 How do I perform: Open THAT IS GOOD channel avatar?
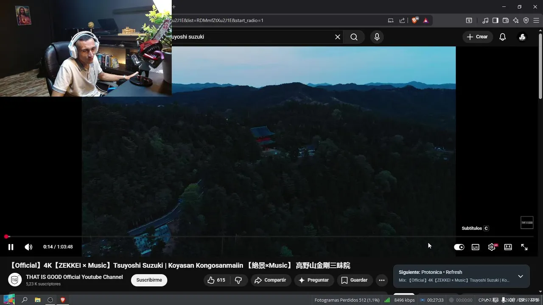click(x=14, y=280)
